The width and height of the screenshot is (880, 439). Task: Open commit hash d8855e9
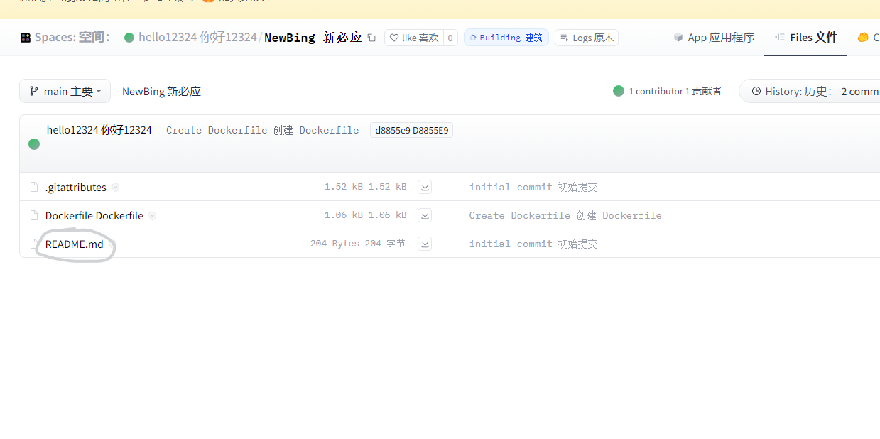coord(411,130)
